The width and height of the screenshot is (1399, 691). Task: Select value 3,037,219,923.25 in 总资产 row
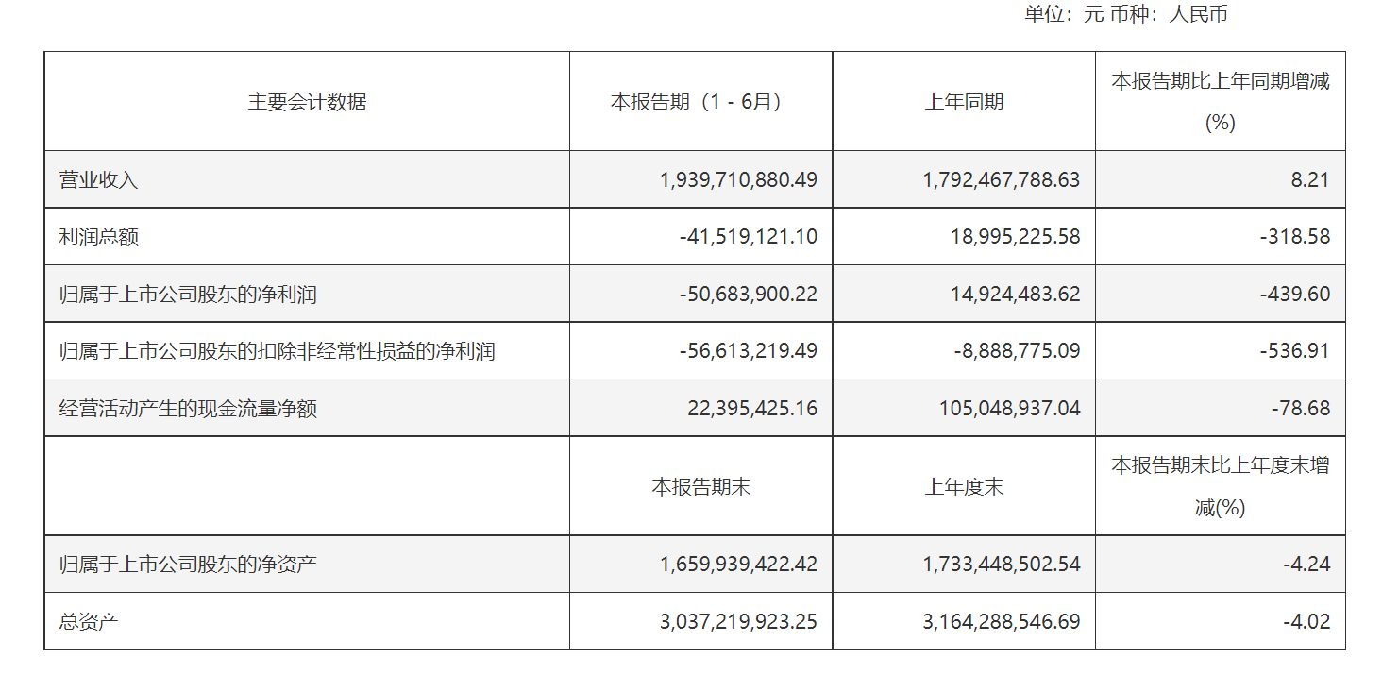[x=739, y=622]
